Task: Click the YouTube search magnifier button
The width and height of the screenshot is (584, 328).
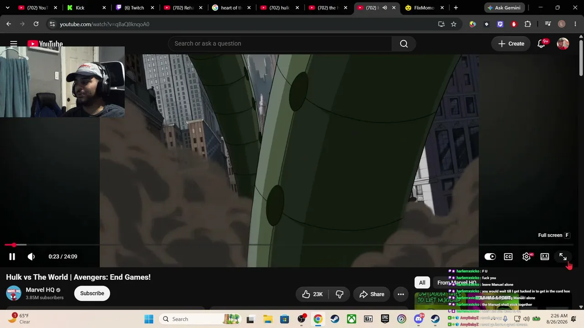Action: click(404, 44)
